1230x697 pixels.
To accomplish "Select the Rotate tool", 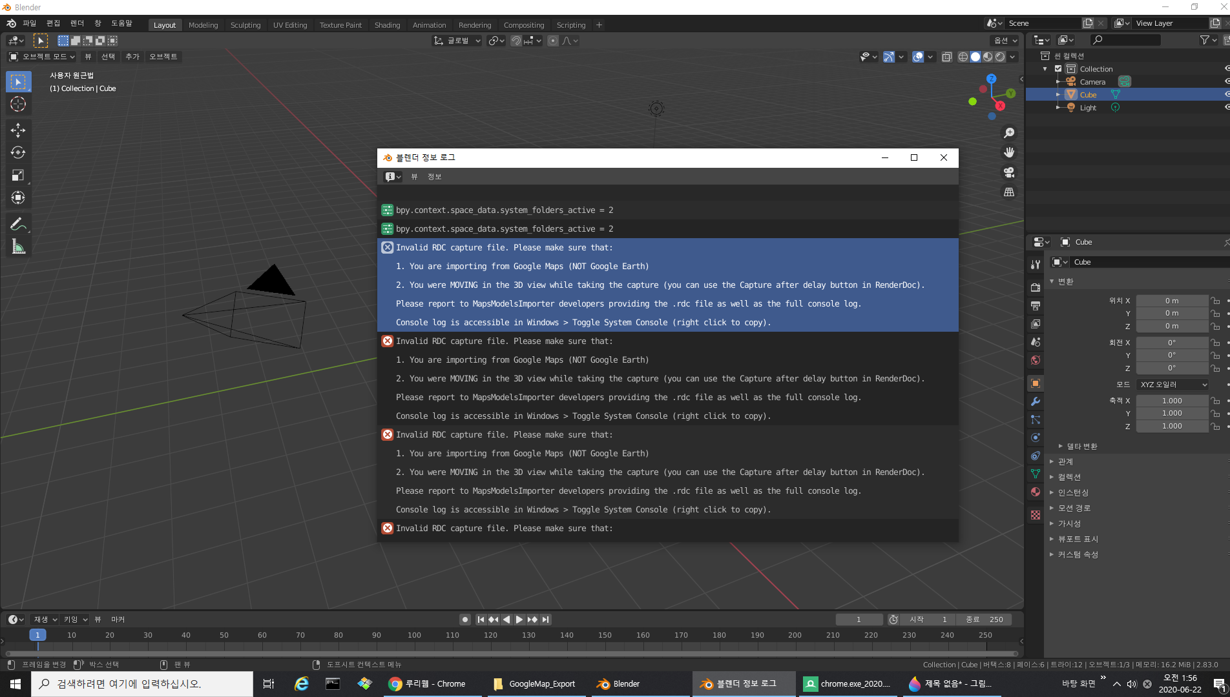I will tap(18, 152).
